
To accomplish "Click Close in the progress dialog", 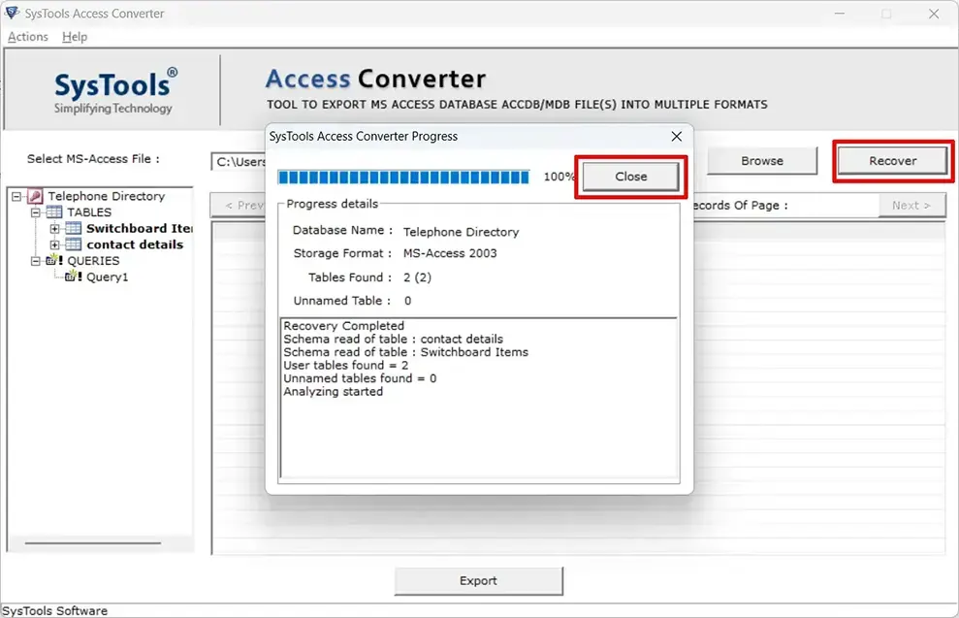I will [x=630, y=177].
